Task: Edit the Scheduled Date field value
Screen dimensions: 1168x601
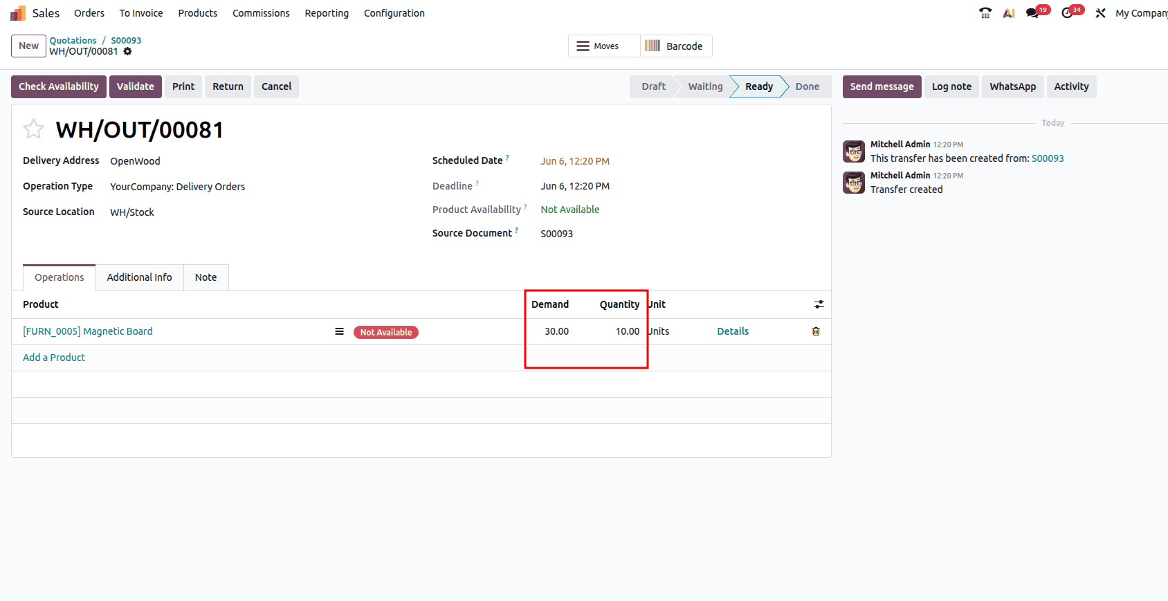Action: pos(575,161)
